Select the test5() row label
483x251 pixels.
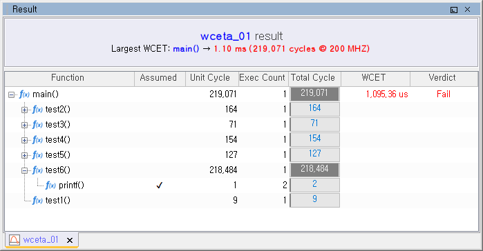(x=58, y=155)
